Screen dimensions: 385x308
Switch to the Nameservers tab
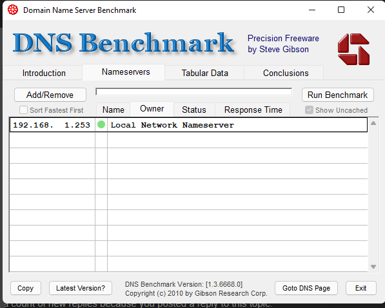pyautogui.click(x=126, y=72)
